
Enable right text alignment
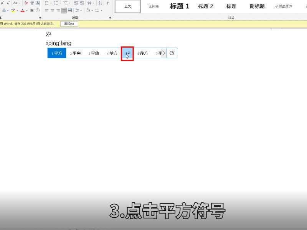click(x=58, y=10)
